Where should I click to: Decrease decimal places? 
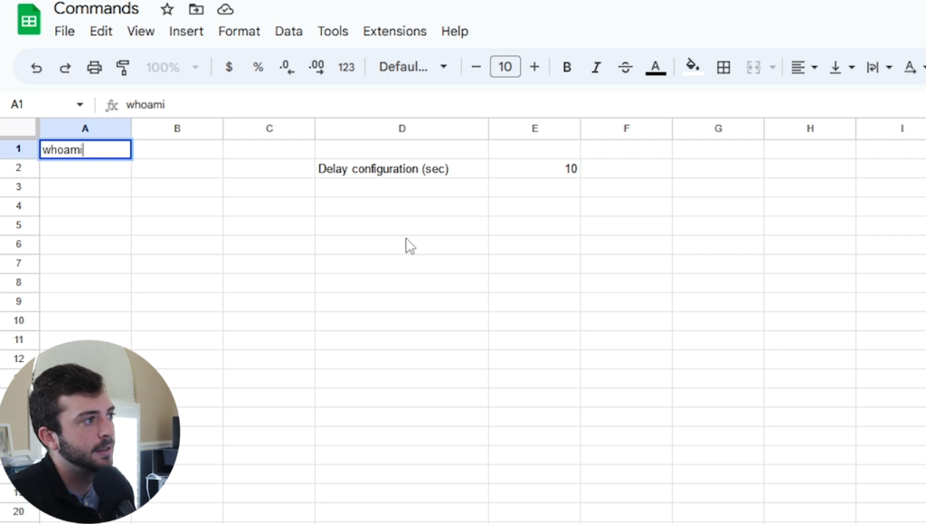pyautogui.click(x=287, y=67)
